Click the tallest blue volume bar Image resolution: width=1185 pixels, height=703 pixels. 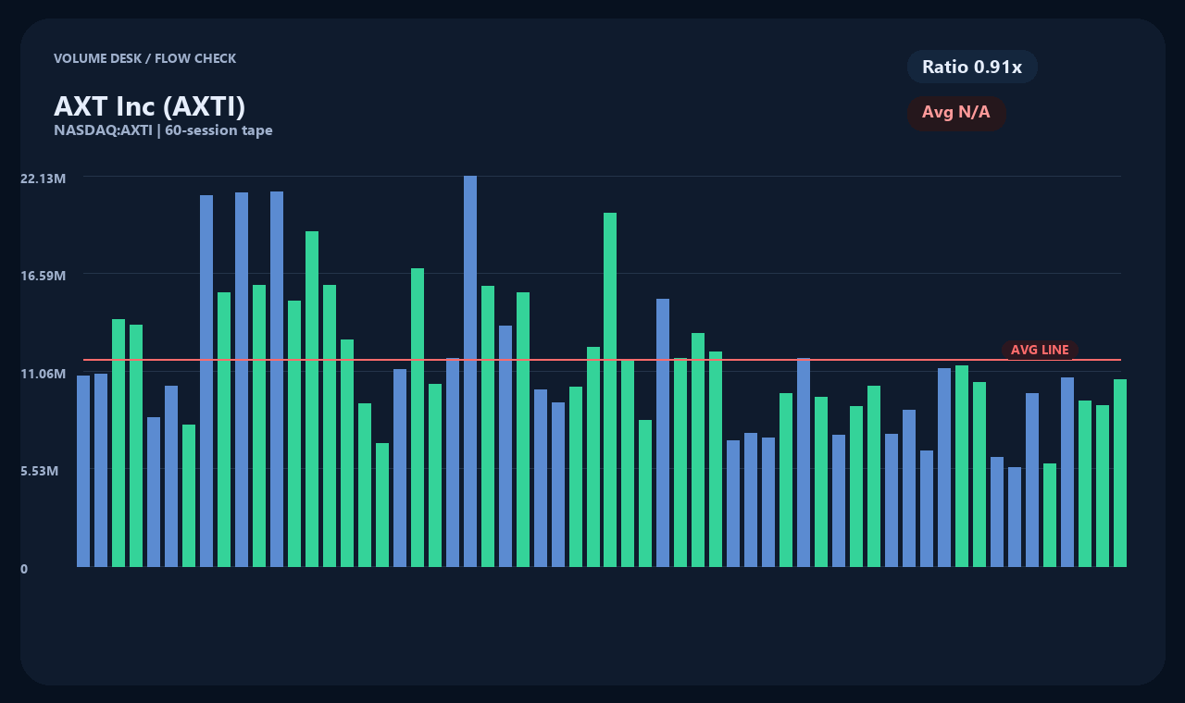pos(470,371)
